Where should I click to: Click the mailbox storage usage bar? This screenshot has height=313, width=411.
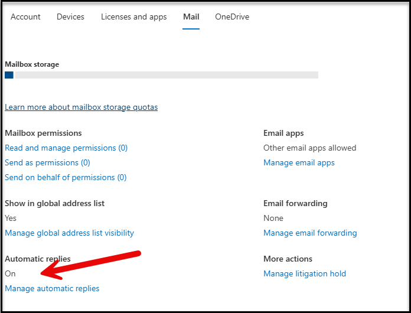(x=161, y=75)
